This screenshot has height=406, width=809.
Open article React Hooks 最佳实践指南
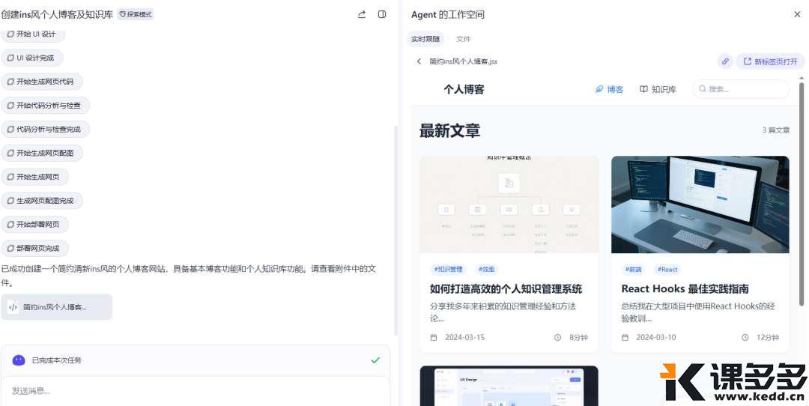click(x=685, y=289)
